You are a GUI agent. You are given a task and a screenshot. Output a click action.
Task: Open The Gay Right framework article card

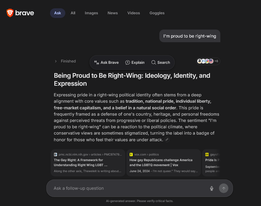coord(88,163)
